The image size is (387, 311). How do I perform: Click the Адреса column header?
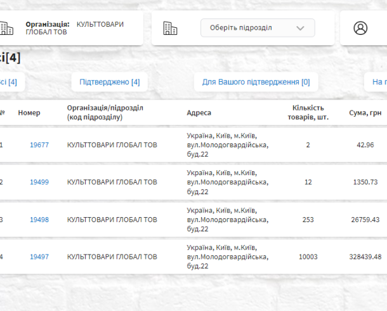(x=199, y=113)
